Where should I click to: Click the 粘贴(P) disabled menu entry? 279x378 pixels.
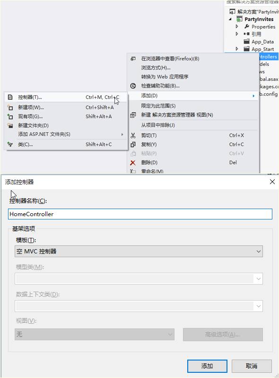pos(193,153)
